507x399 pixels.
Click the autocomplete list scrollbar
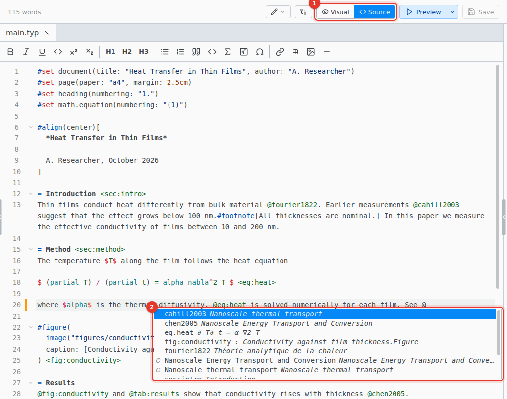pos(499,332)
